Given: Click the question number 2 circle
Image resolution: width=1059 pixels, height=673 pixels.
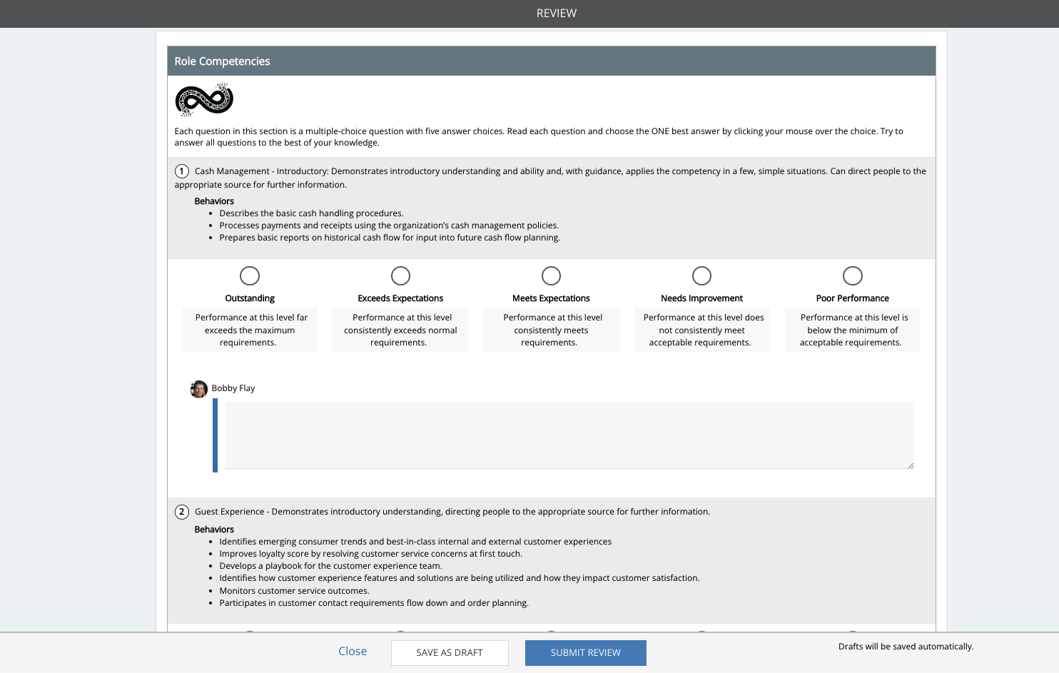Looking at the screenshot, I should (x=182, y=512).
